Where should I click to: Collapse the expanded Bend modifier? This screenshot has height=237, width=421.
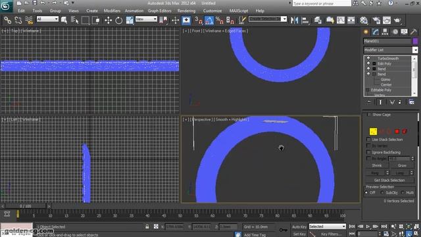374,74
